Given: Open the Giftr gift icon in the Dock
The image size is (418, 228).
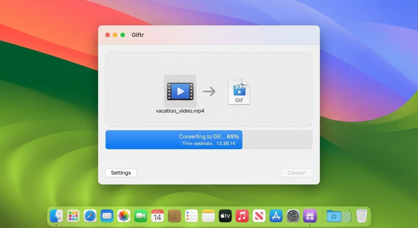Looking at the screenshot, I should click(310, 216).
